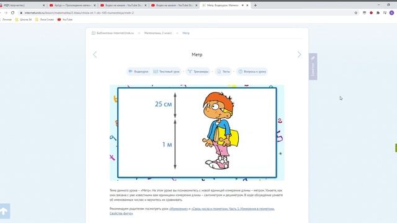The height and width of the screenshot is (223, 397).
Task: Close the first browser tab
Action: tap(44, 6)
